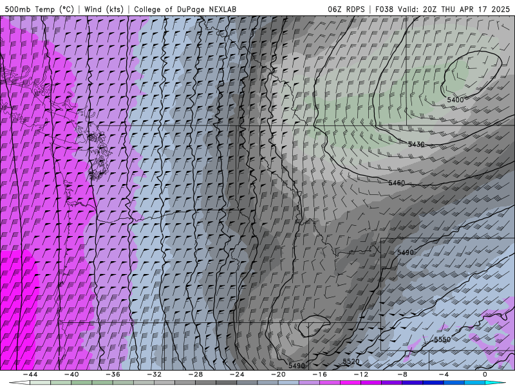The height and width of the screenshot is (386, 515).
Task: Click the '500mb Temp (°C)' title text
Action: [39, 9]
